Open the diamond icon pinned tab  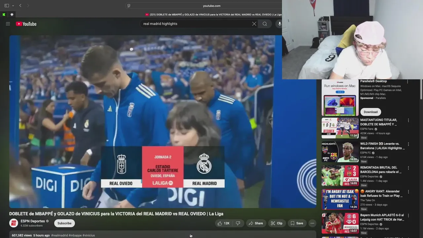coord(12,15)
